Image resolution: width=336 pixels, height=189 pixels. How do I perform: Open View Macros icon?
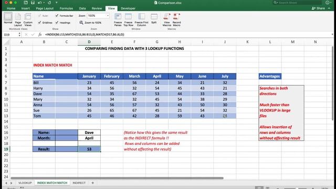coord(167,17)
